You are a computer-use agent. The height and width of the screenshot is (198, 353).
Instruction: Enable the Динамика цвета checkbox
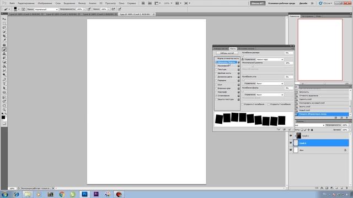pyautogui.click(x=217, y=77)
